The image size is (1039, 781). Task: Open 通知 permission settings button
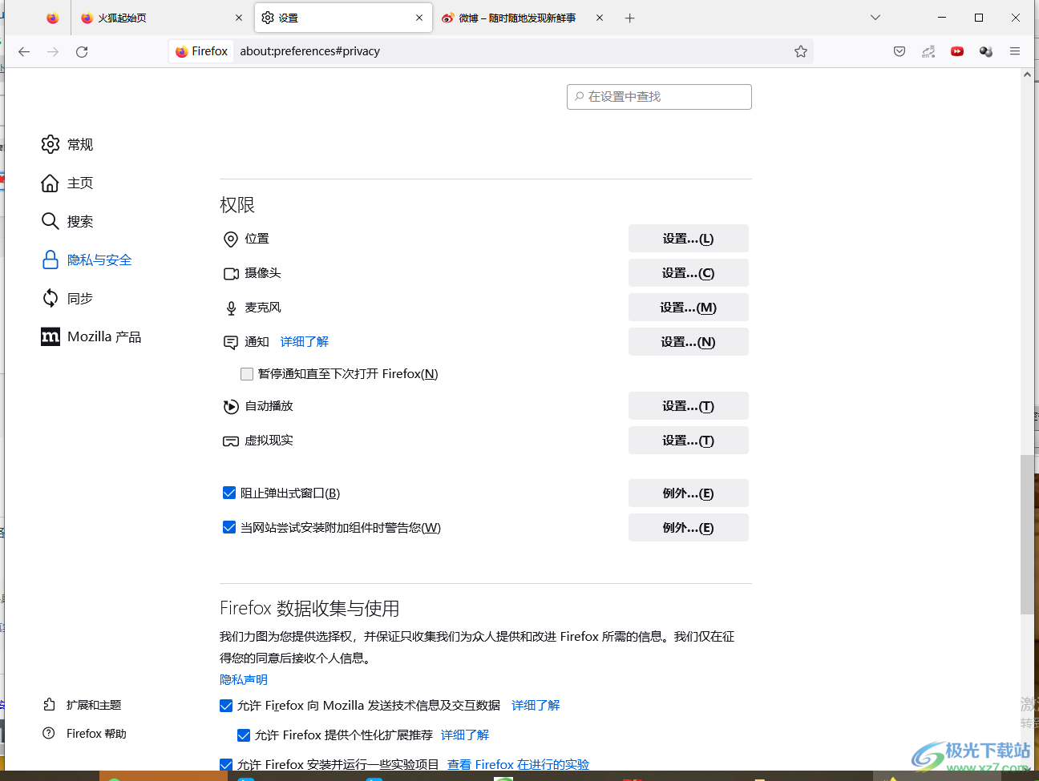[x=689, y=342]
